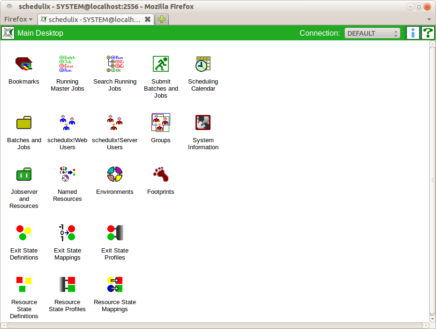Open a new tab with plus button
The width and height of the screenshot is (436, 329).
point(162,19)
